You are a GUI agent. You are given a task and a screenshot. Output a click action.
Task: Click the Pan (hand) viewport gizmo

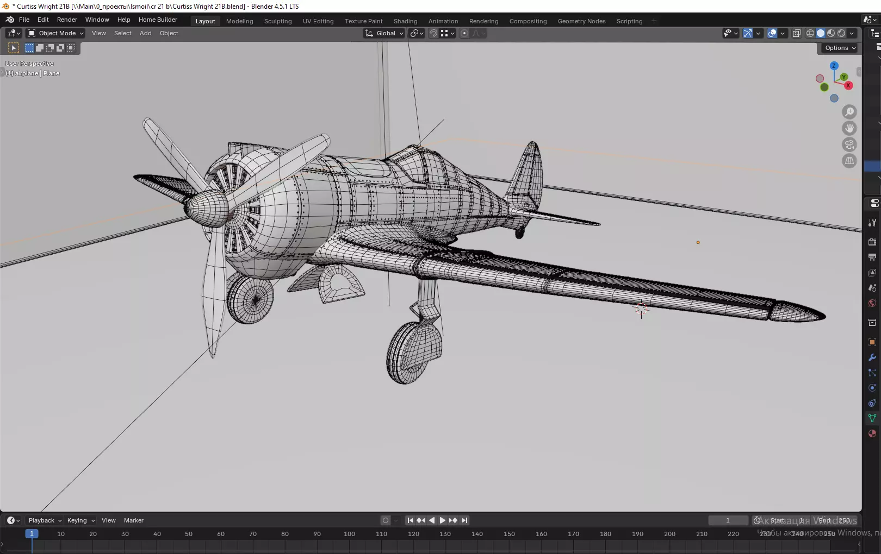pyautogui.click(x=849, y=128)
